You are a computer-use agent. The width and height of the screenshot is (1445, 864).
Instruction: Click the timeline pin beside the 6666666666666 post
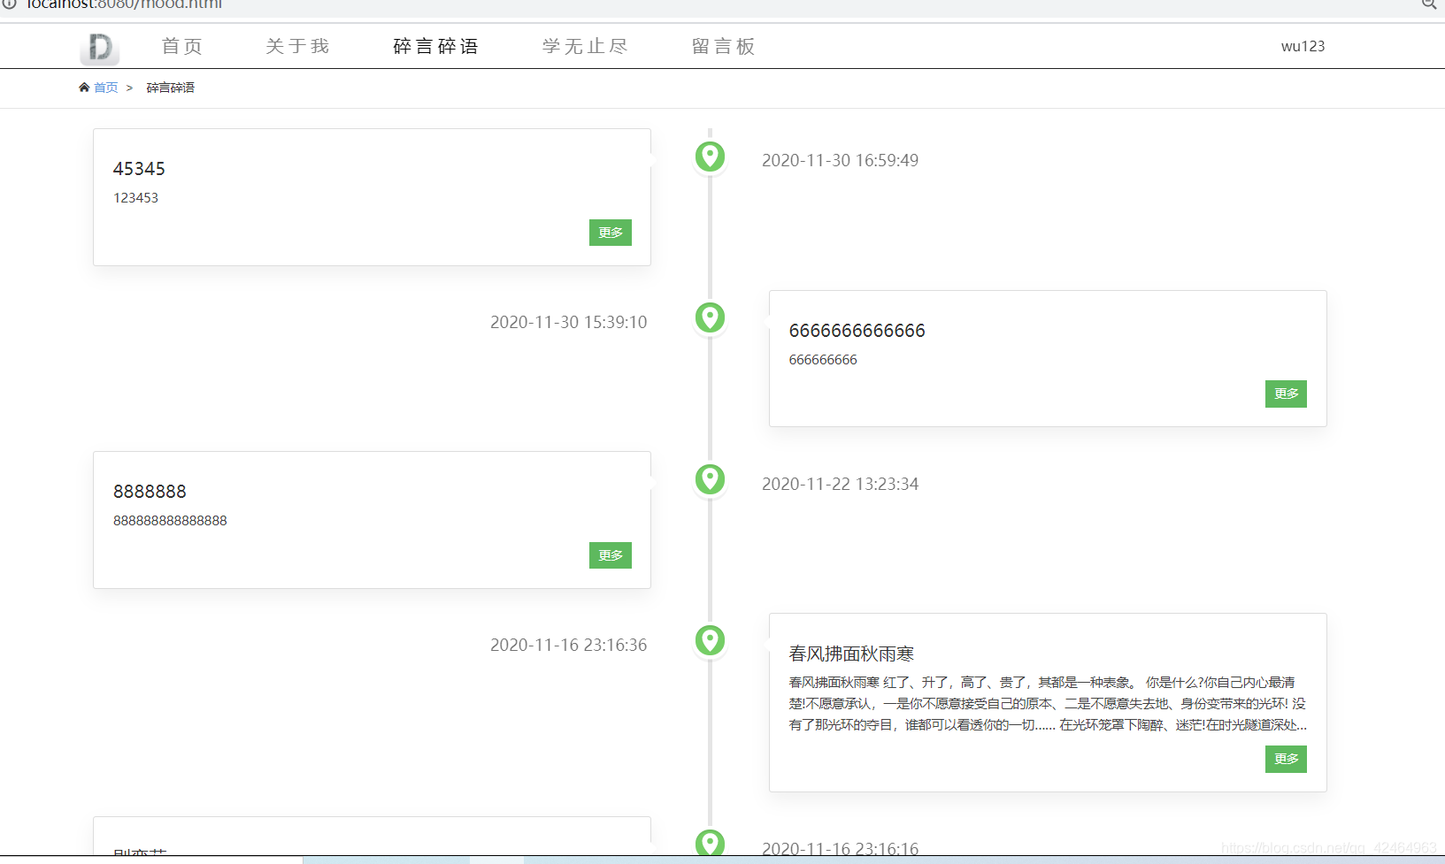pos(710,317)
